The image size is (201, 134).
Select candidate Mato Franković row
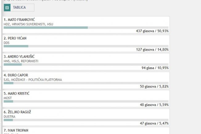(x=86, y=25)
